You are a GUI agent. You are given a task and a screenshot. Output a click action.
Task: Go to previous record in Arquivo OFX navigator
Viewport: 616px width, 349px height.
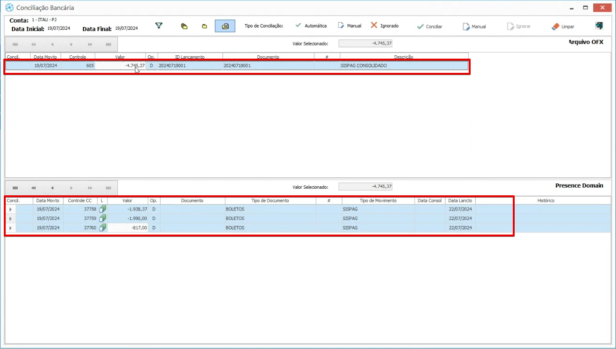[x=52, y=44]
